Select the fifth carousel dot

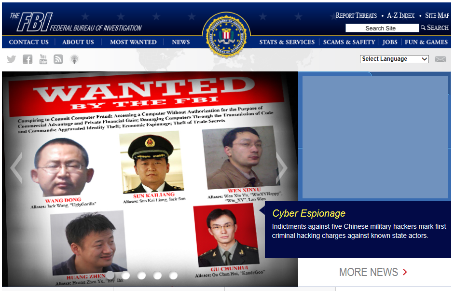click(173, 275)
